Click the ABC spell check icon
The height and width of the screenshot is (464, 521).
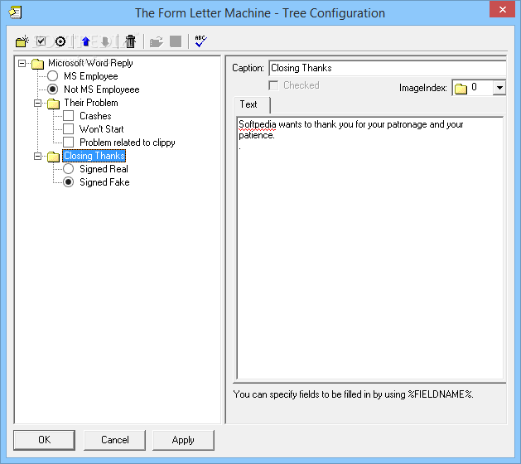point(200,41)
